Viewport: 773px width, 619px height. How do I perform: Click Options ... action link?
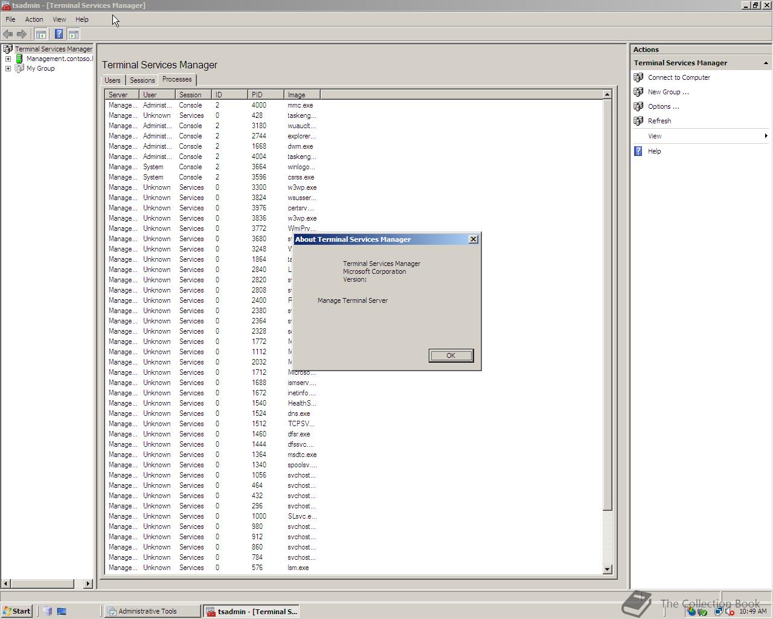point(663,106)
